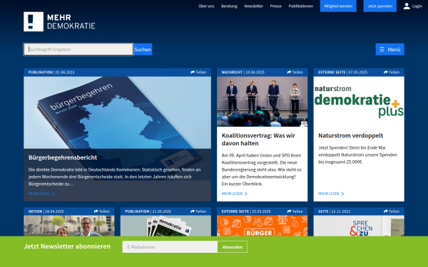428x267 pixels.
Task: Click the 'SEITE | 22.11.2022' label
Action: 334,211
